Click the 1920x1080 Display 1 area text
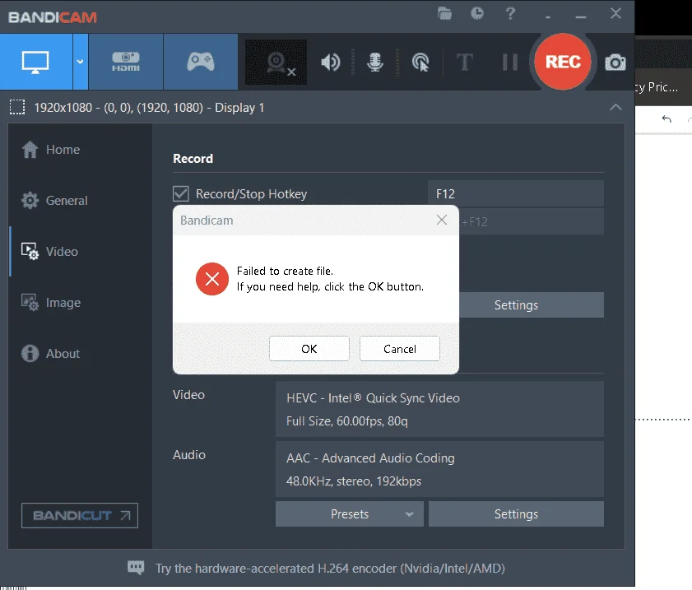The height and width of the screenshot is (590, 692). click(x=149, y=108)
